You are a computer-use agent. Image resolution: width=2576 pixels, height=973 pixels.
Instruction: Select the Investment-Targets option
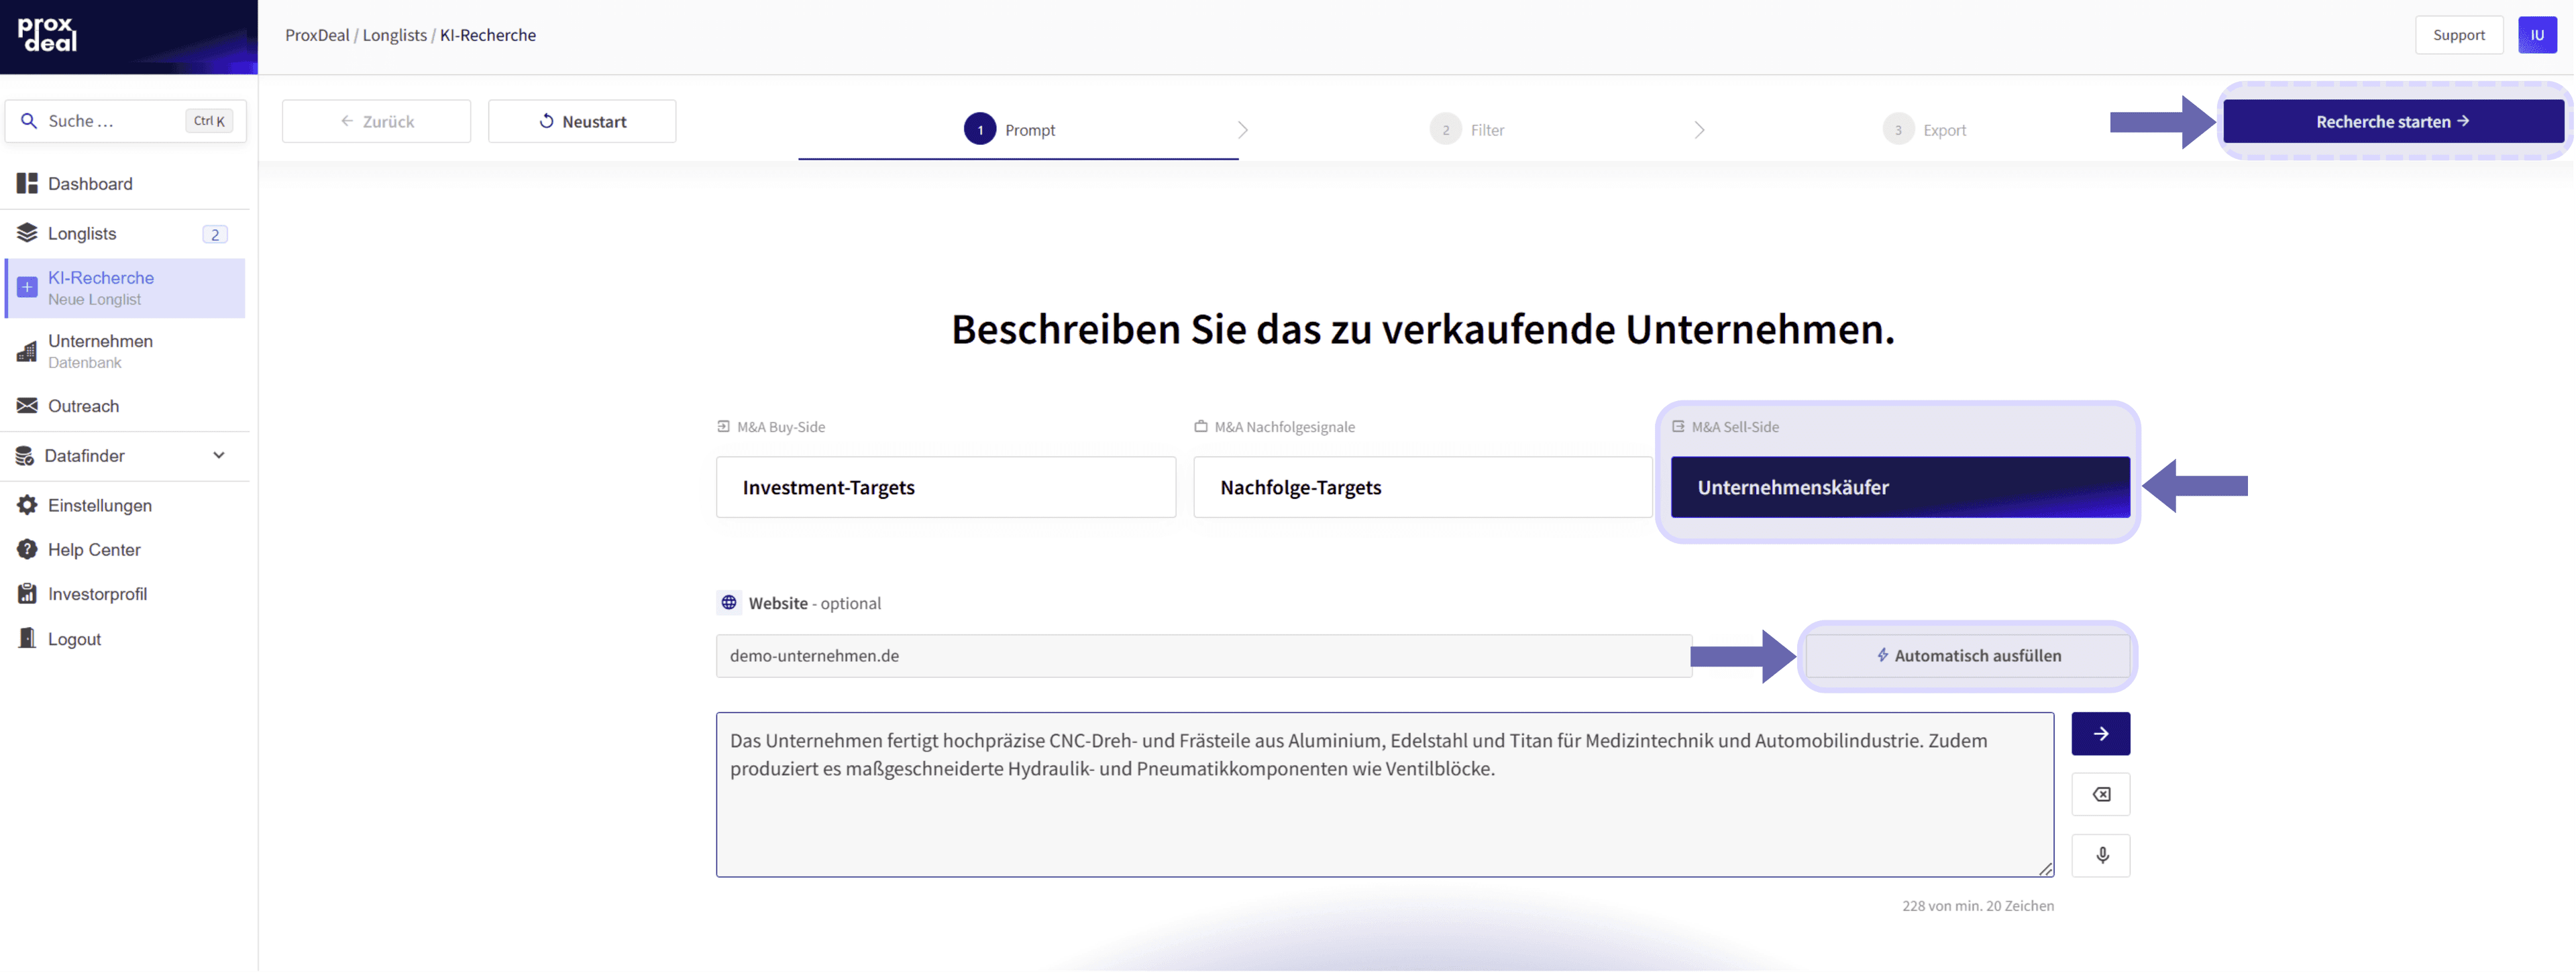[x=946, y=488]
